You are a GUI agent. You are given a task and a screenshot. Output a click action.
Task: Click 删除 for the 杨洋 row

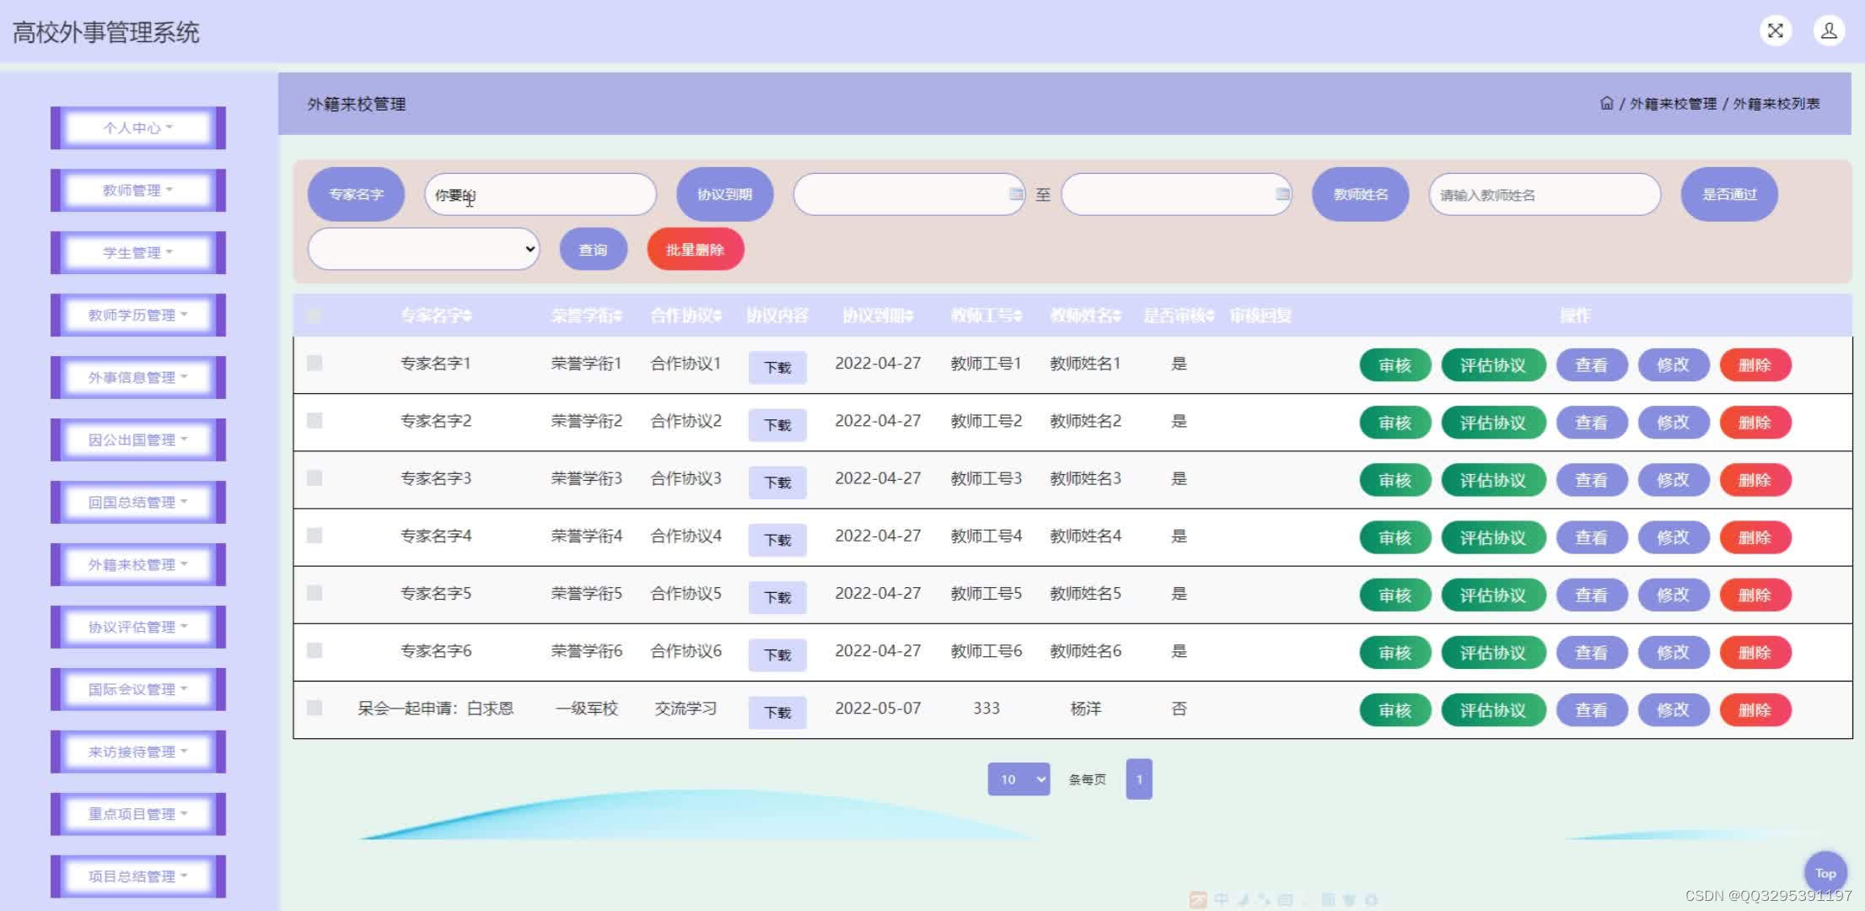[x=1755, y=710]
